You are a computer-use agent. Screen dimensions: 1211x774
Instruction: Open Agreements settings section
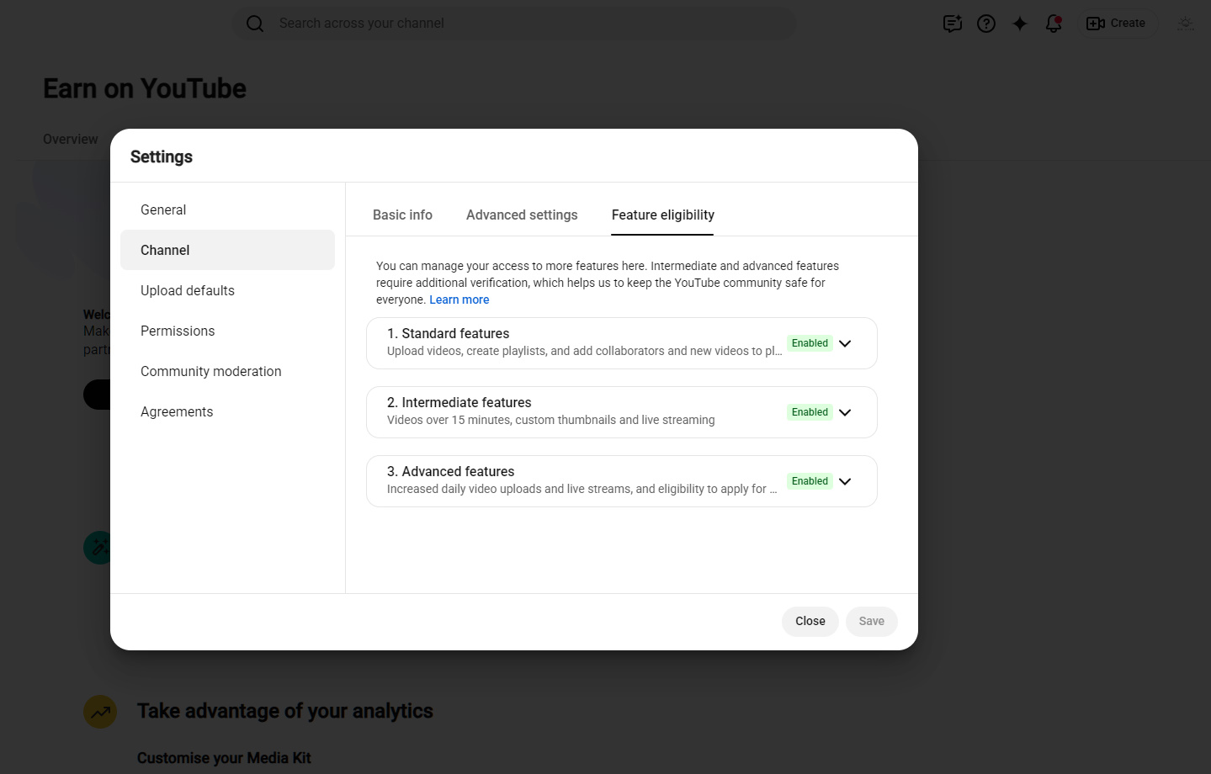coord(227,411)
